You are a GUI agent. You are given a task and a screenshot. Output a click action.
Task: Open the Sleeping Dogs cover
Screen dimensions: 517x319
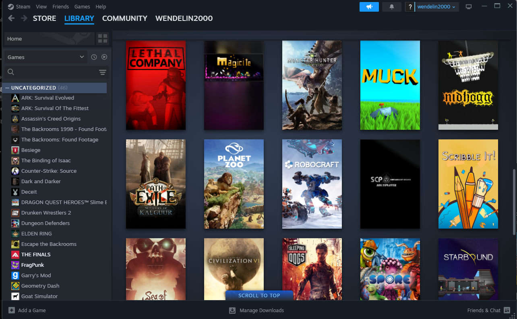tap(312, 269)
